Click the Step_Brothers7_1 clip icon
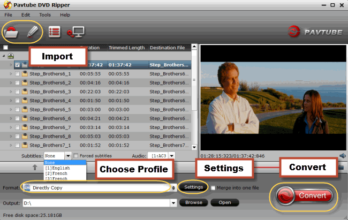 [25, 145]
